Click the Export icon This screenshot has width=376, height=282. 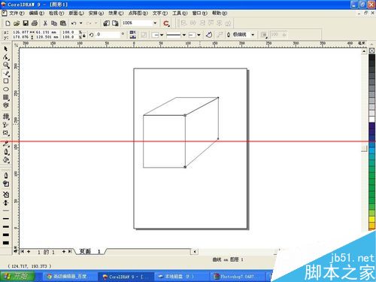coord(115,23)
